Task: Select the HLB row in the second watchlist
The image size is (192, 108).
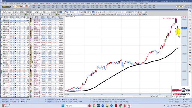Action: coord(47,26)
